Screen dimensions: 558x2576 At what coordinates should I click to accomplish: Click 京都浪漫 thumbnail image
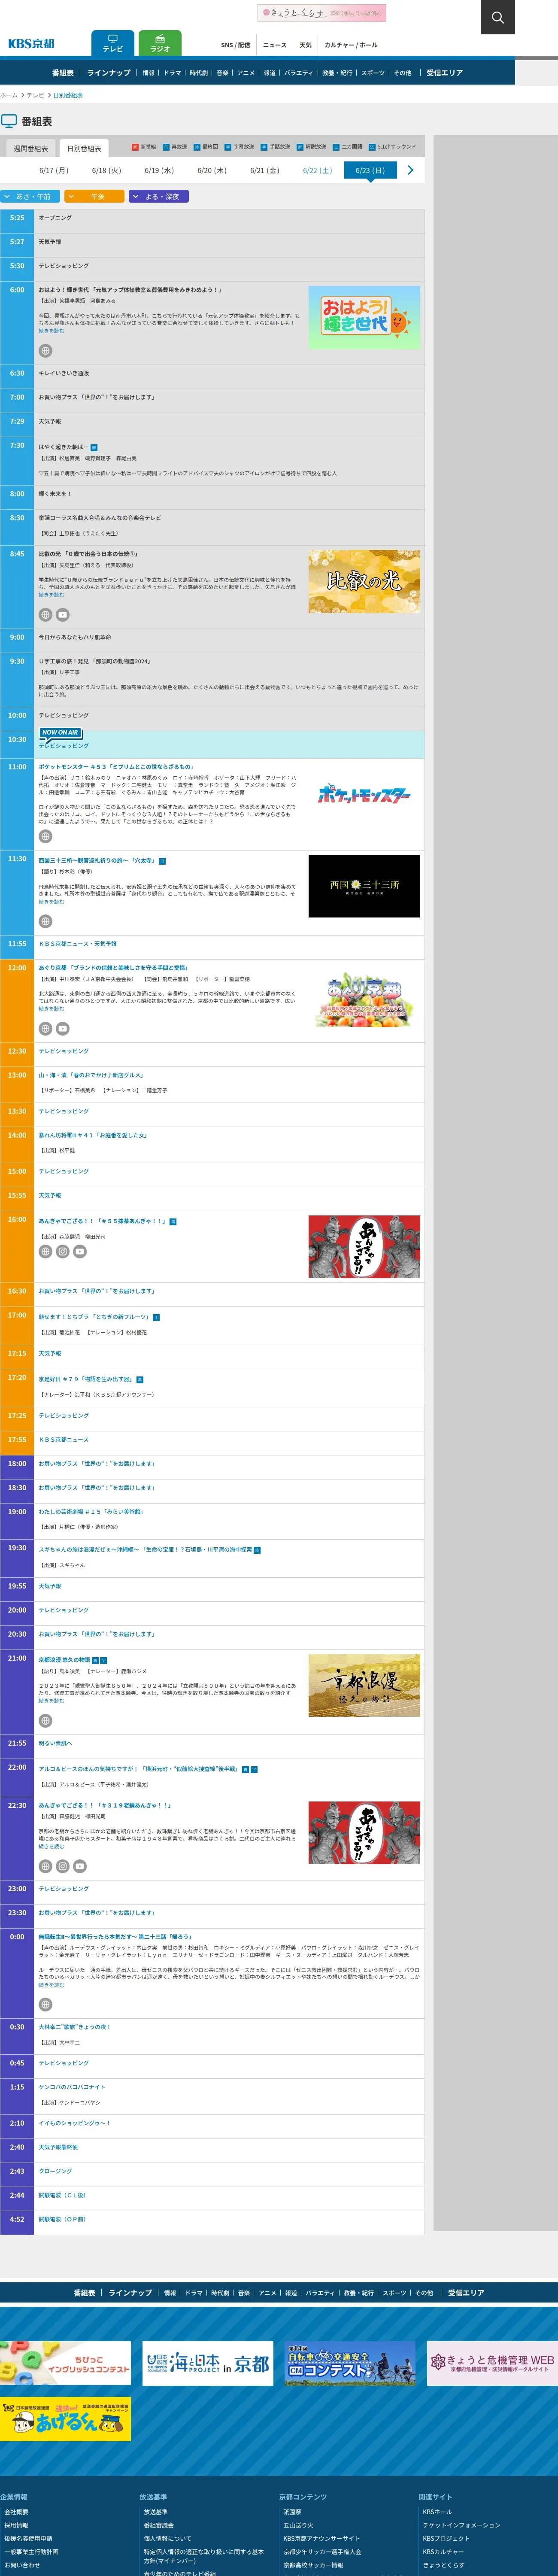coord(364,1686)
